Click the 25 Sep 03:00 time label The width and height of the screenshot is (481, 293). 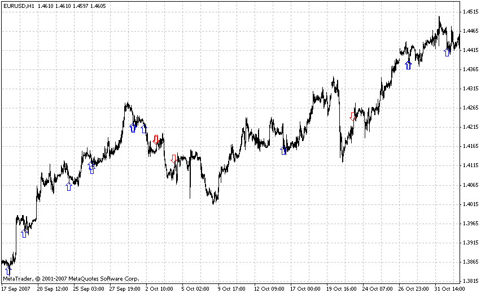tap(89, 289)
